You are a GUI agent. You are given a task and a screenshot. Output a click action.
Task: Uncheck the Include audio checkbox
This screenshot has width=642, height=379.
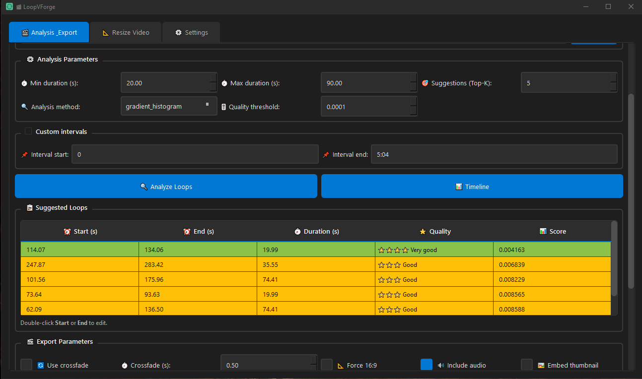tap(427, 365)
